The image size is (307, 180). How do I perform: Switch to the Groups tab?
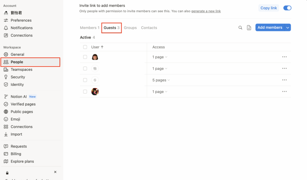130,28
